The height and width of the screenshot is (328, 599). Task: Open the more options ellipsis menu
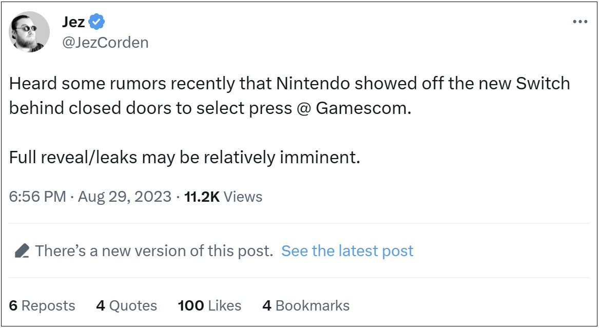pos(579,22)
